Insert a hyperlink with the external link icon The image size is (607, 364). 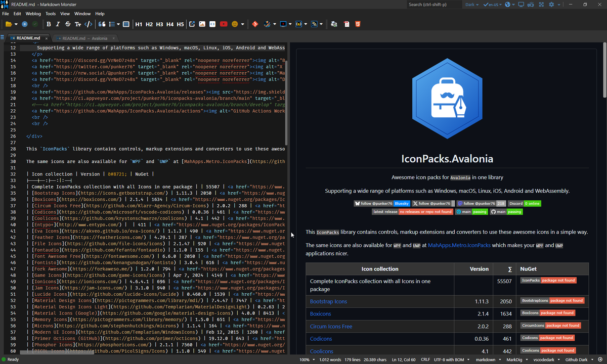coord(192,24)
